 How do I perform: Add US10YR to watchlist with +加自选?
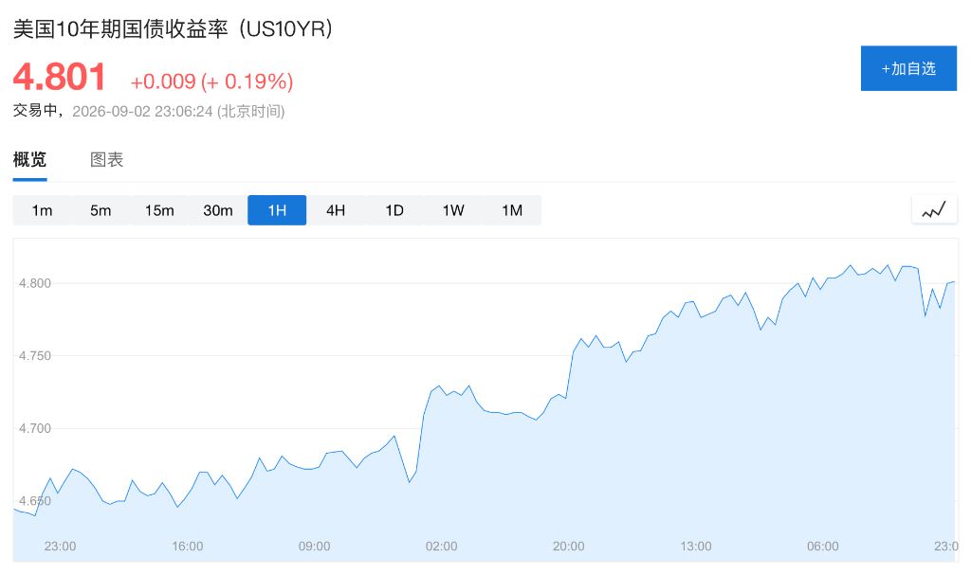908,68
